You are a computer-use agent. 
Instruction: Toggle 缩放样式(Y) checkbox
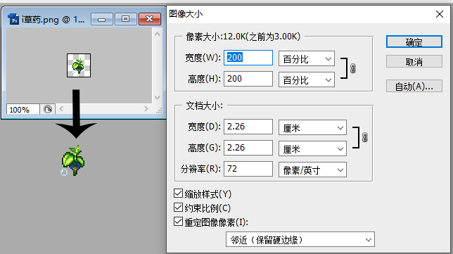(178, 193)
